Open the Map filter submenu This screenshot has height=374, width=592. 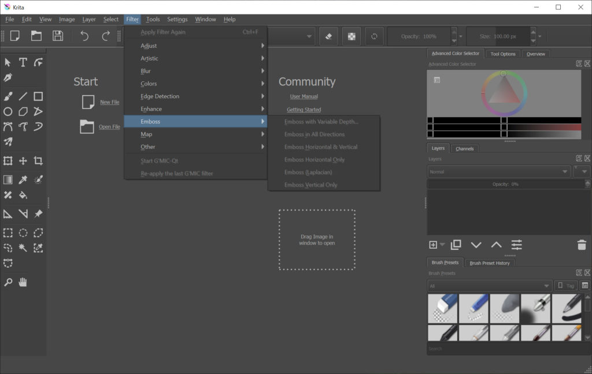[x=195, y=134]
